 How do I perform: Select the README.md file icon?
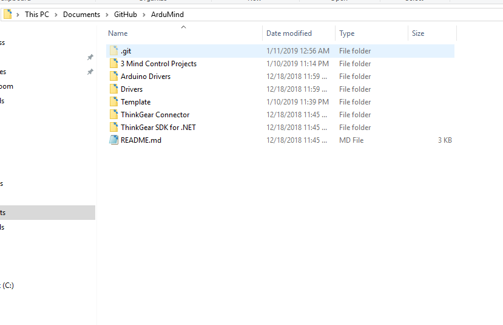point(113,140)
